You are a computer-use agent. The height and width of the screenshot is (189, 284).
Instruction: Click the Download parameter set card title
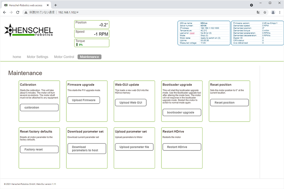[85, 131]
